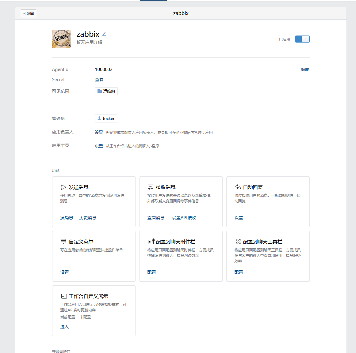Click the 发送消息 paper plane icon
The image size is (356, 353).
[63, 187]
